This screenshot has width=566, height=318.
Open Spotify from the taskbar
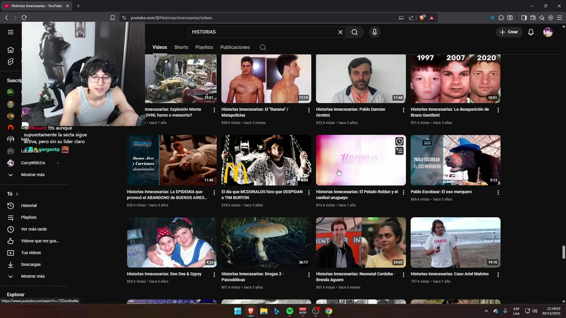point(290,311)
